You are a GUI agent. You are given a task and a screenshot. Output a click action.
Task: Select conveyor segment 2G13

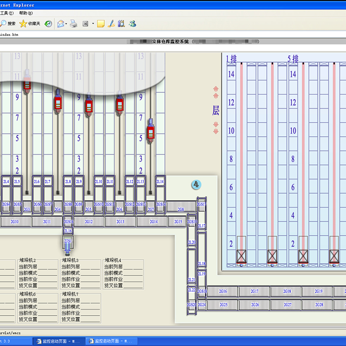tap(120, 222)
